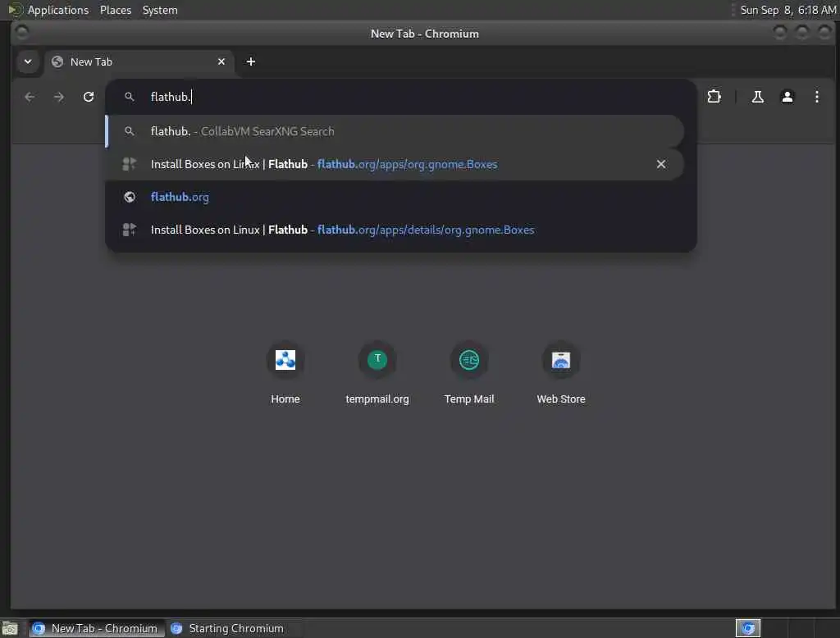Open the Places menu
This screenshot has width=840, height=638.
click(115, 10)
